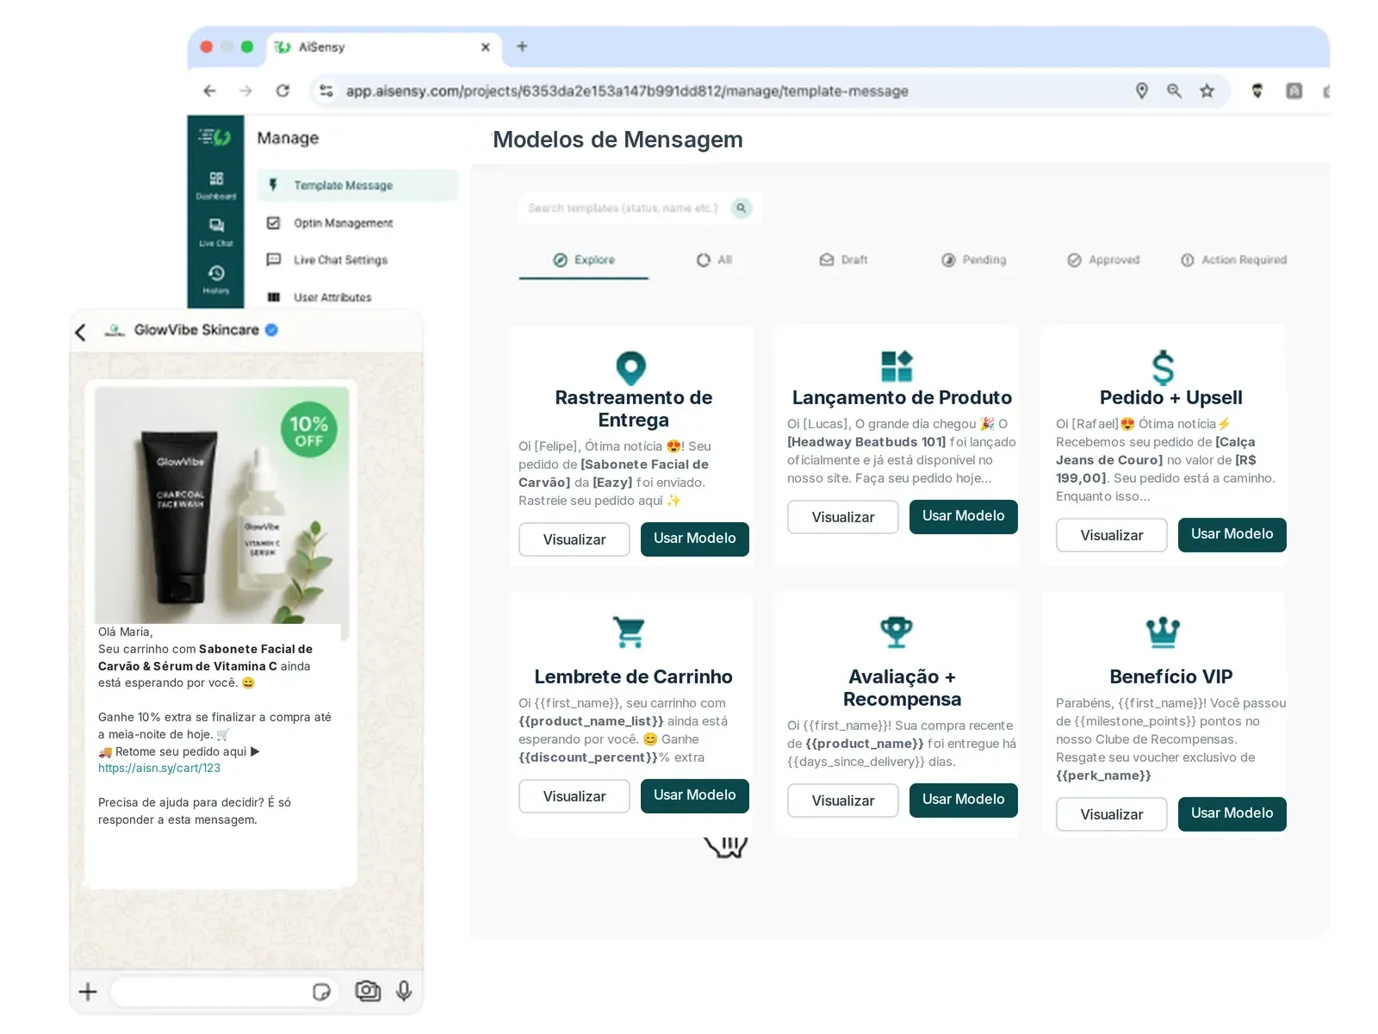Screen dimensions: 1378x1034
Task: View site information icon in the address bar
Action: [x=326, y=90]
